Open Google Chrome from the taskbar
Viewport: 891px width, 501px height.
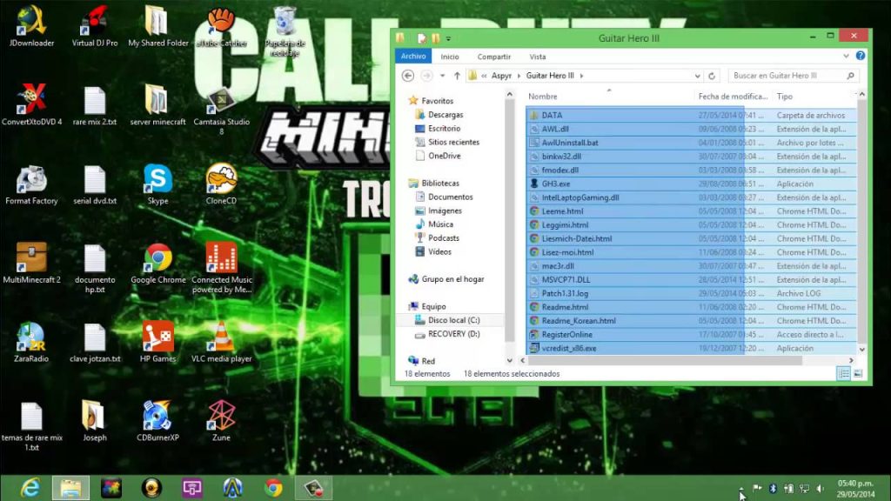click(273, 488)
